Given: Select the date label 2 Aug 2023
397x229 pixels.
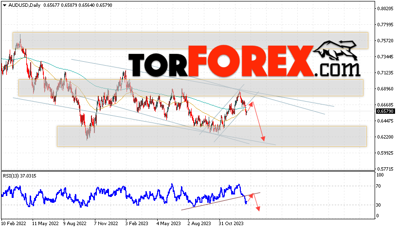Looking at the screenshot, I should (199, 224).
